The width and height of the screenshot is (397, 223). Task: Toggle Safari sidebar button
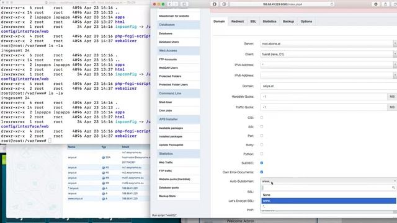(x=184, y=4)
